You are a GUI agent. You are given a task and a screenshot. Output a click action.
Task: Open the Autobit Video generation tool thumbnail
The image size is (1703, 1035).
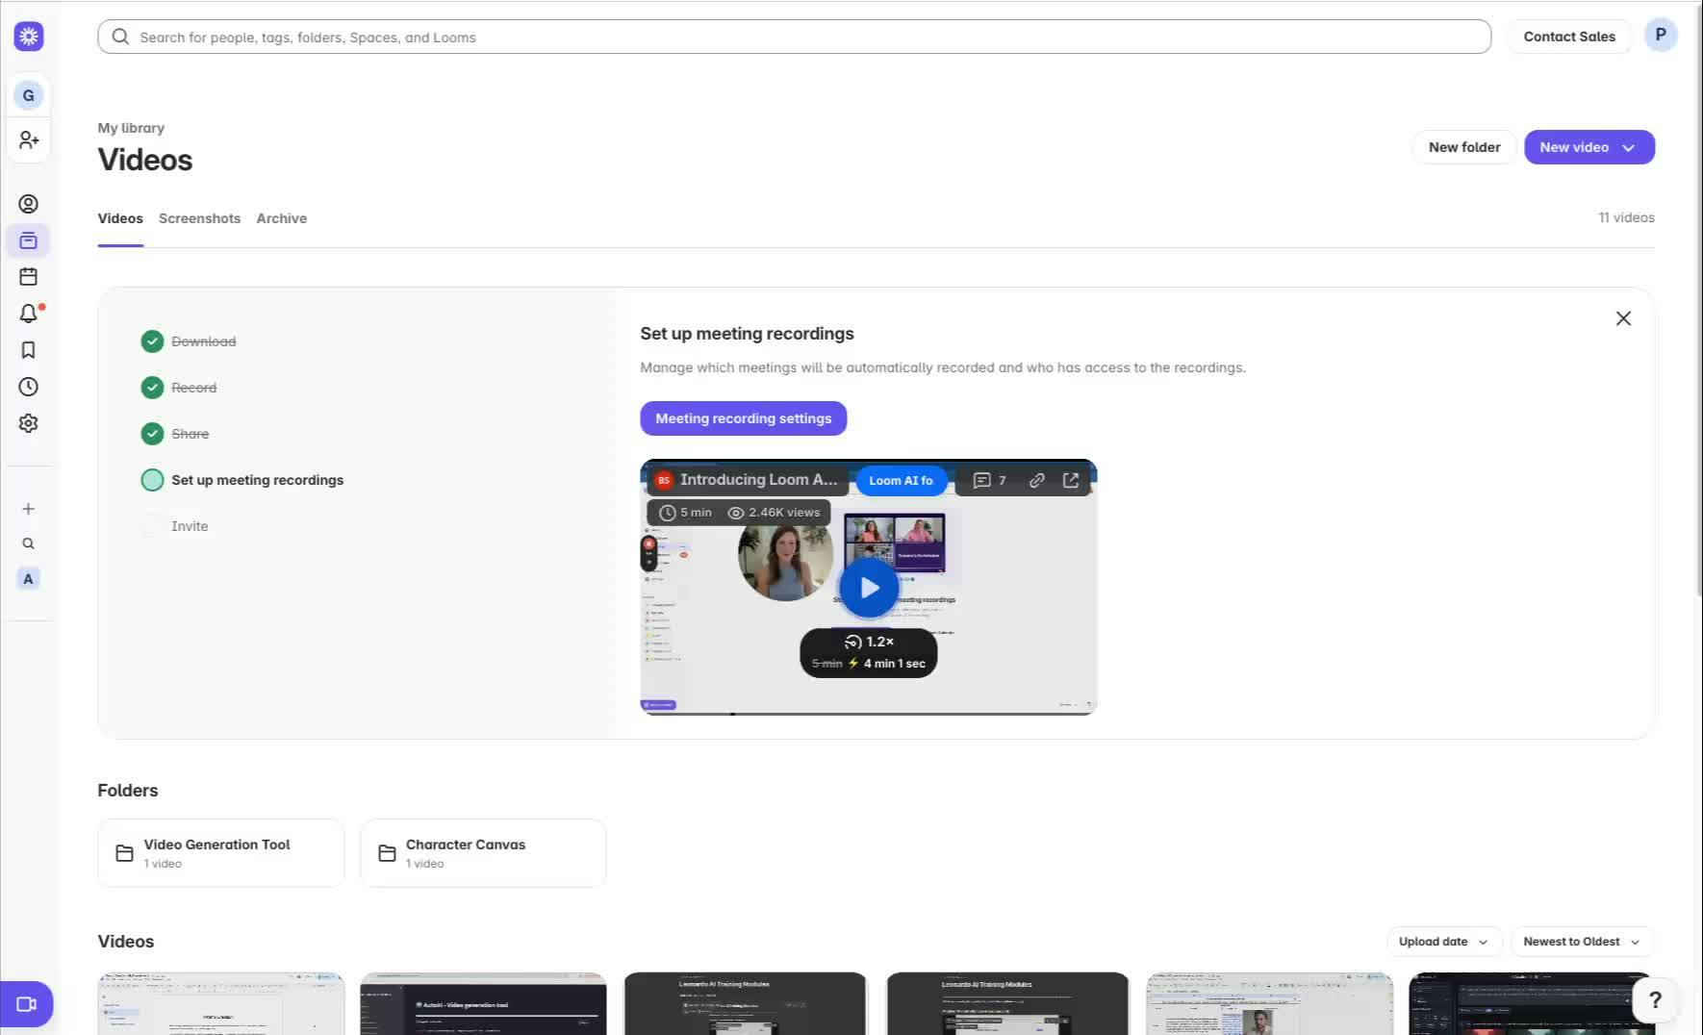click(483, 1003)
